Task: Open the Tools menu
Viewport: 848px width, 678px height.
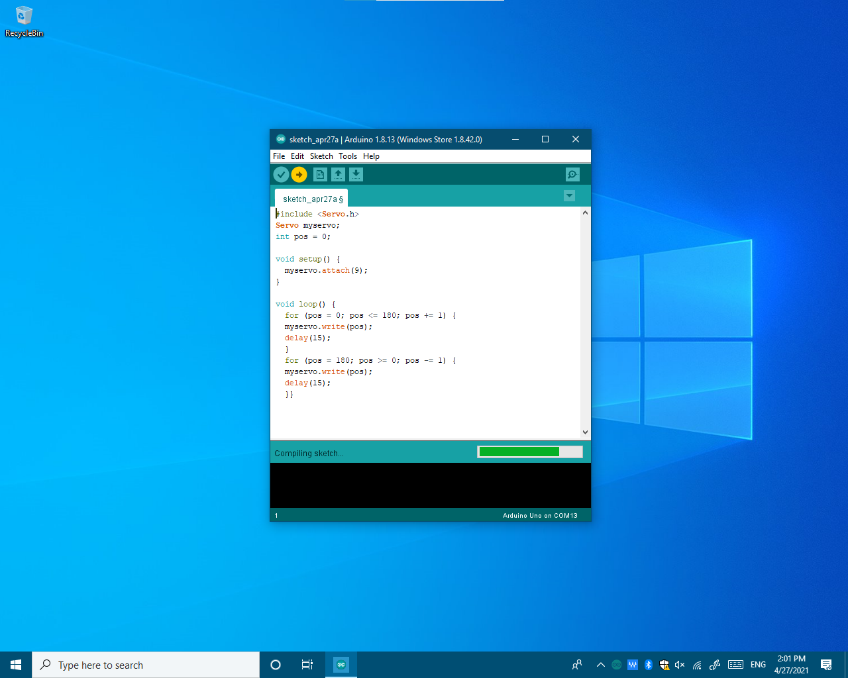Action: pos(348,156)
